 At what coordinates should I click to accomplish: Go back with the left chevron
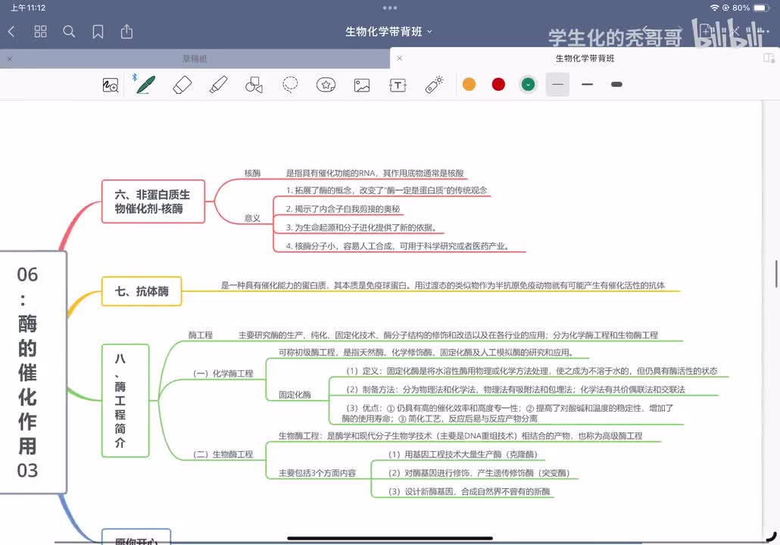pyautogui.click(x=12, y=32)
